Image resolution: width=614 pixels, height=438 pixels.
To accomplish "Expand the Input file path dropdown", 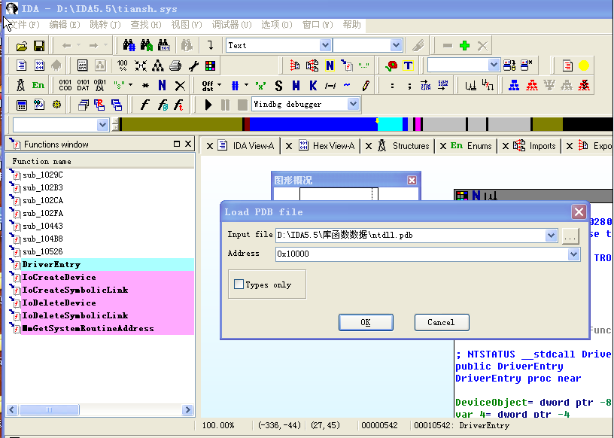I will pos(551,236).
